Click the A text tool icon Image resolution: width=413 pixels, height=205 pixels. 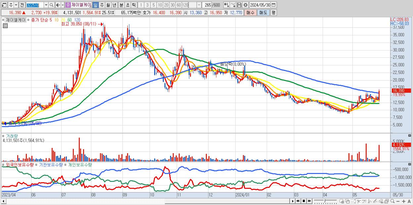[409, 201]
